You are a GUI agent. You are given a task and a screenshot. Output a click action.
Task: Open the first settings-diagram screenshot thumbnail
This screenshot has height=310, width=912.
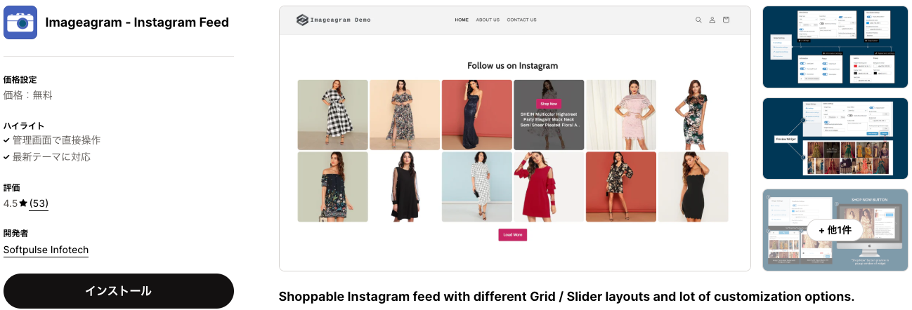coord(835,47)
